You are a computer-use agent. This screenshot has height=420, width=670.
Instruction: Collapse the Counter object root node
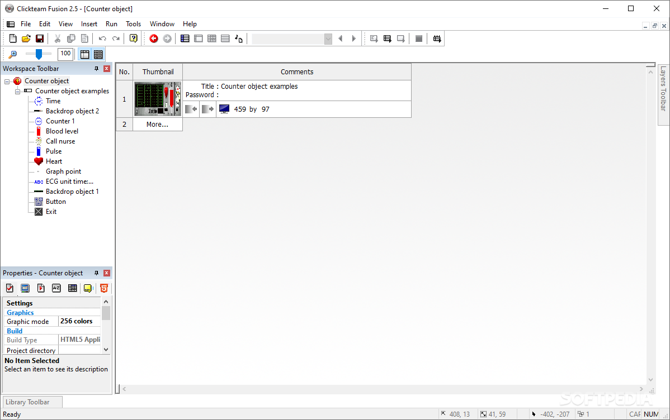point(7,81)
